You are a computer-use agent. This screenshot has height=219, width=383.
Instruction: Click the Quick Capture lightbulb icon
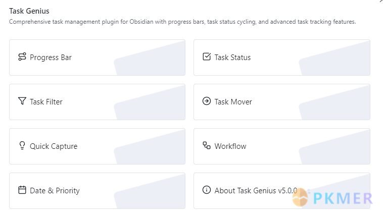point(22,146)
